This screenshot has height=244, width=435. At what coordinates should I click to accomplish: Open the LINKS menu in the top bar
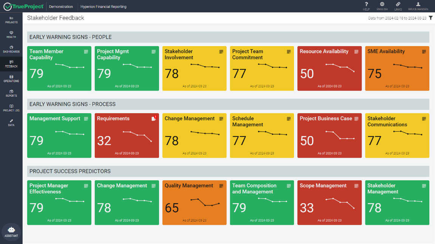398,6
